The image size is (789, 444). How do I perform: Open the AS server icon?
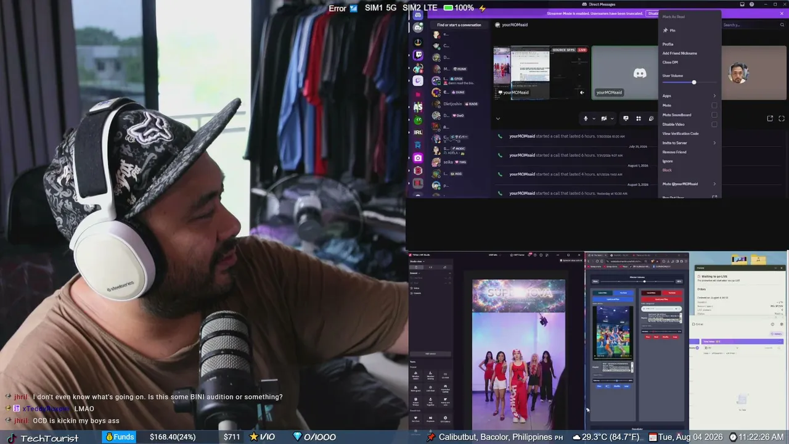pyautogui.click(x=418, y=107)
